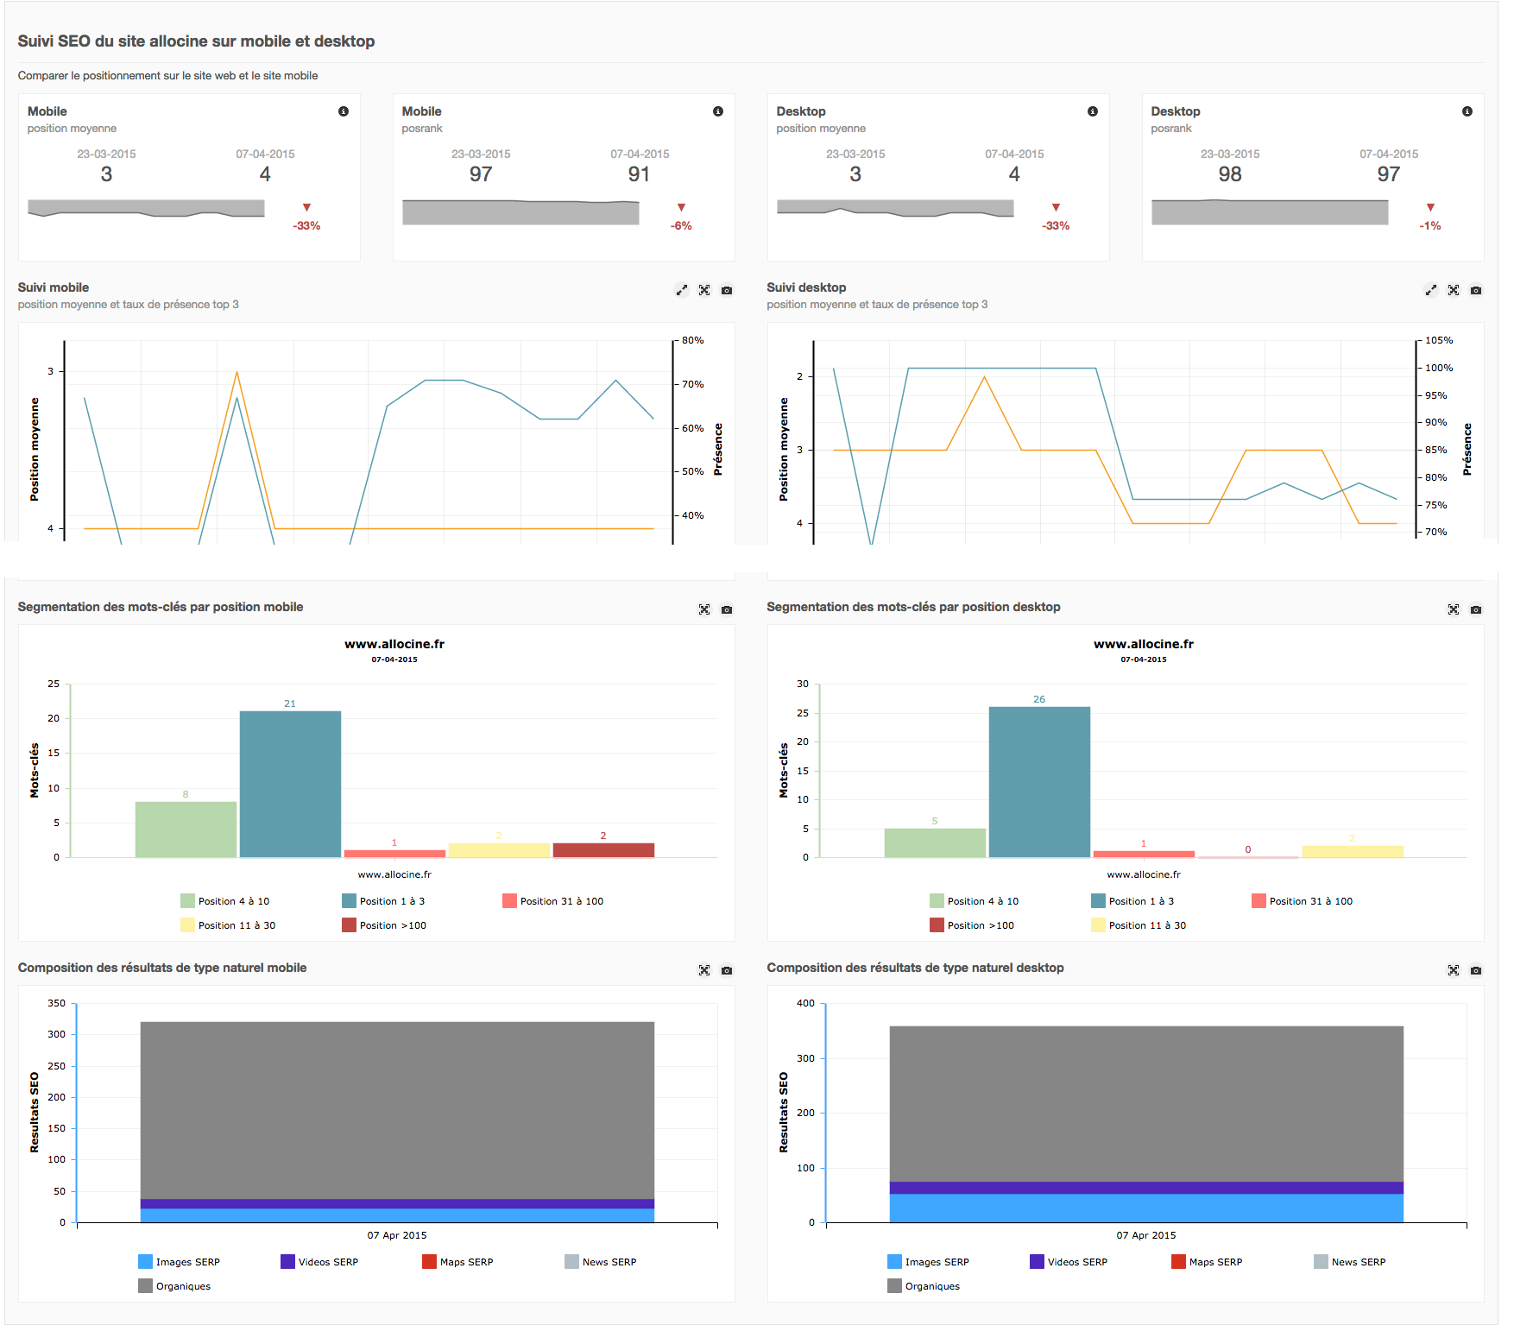
Task: Click blue Images SERP band in desktop composition chart
Action: 1146,1208
